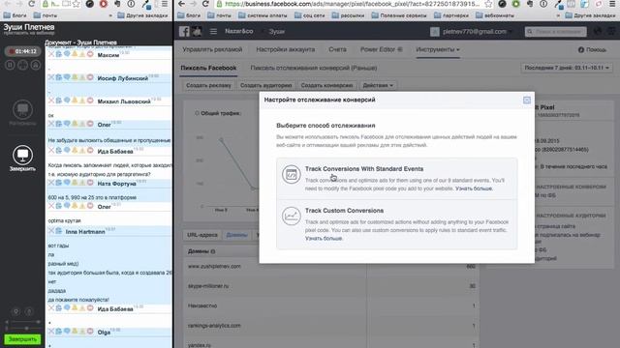Open the Nazar&co account in header
The width and height of the screenshot is (620, 348).
click(x=239, y=31)
